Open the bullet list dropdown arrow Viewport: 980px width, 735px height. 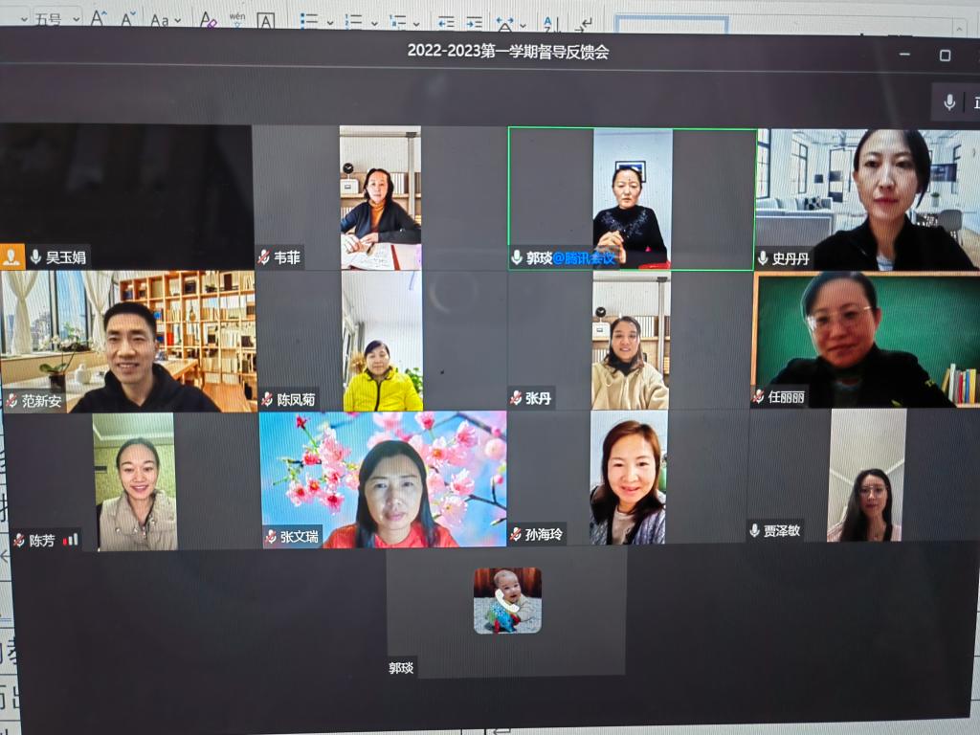coord(330,22)
